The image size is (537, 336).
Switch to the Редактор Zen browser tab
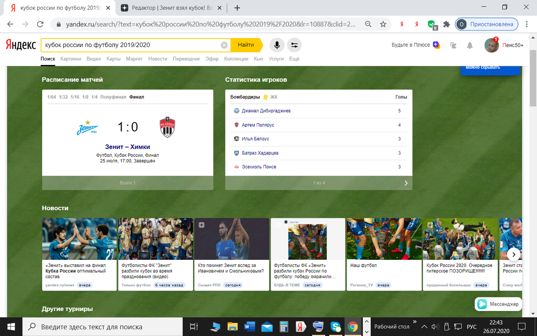(x=171, y=8)
